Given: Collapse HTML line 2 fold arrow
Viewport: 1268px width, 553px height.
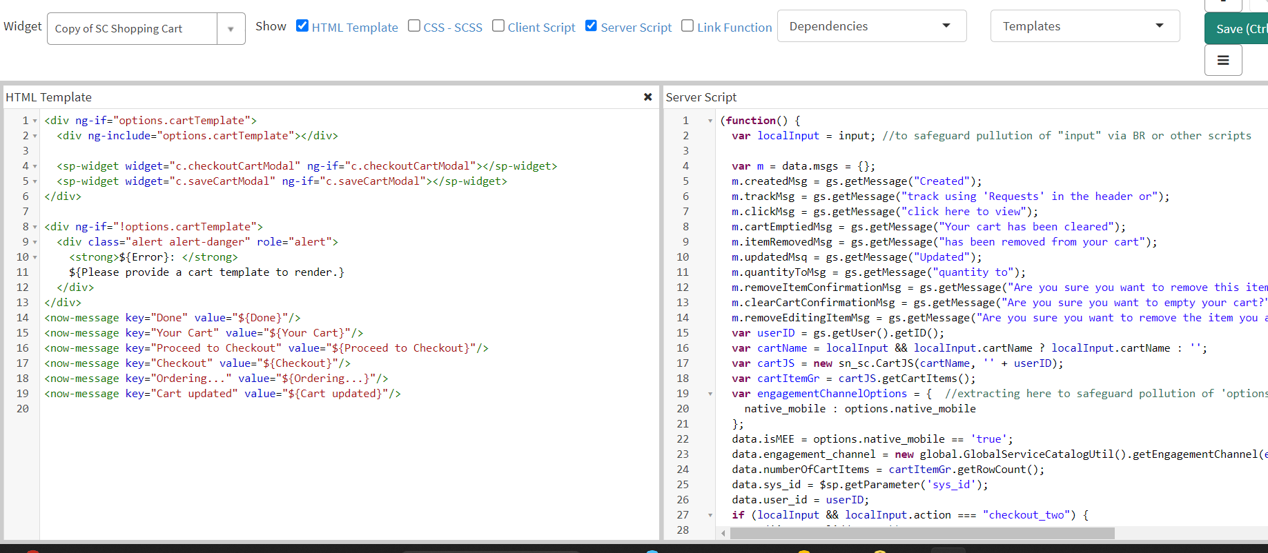Looking at the screenshot, I should point(35,136).
